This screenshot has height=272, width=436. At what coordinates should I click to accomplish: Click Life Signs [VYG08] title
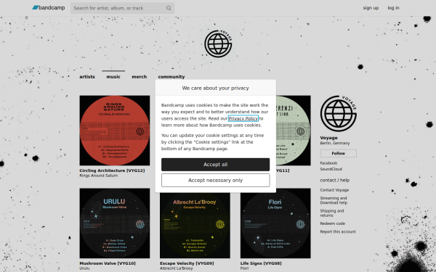point(261,263)
